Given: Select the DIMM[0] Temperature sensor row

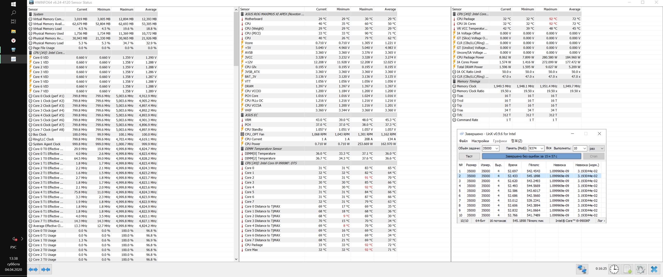Looking at the screenshot, I should [318, 153].
